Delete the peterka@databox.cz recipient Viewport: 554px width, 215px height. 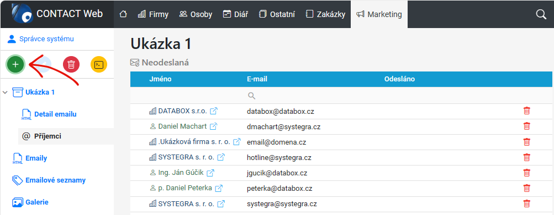526,188
